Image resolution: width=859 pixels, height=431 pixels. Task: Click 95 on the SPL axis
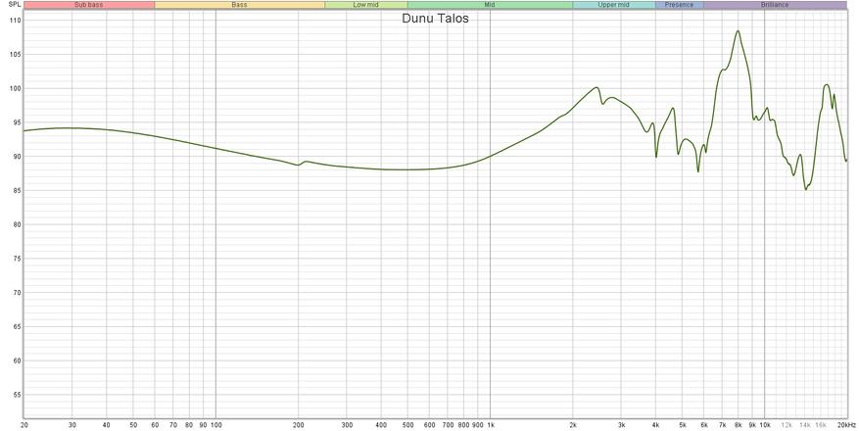tap(17, 122)
